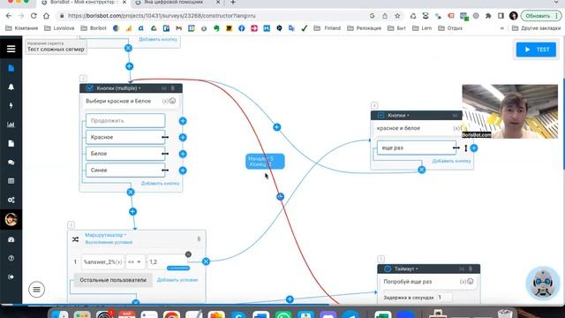
Task: Open the Finland bookmarks folder
Action: pos(328,28)
